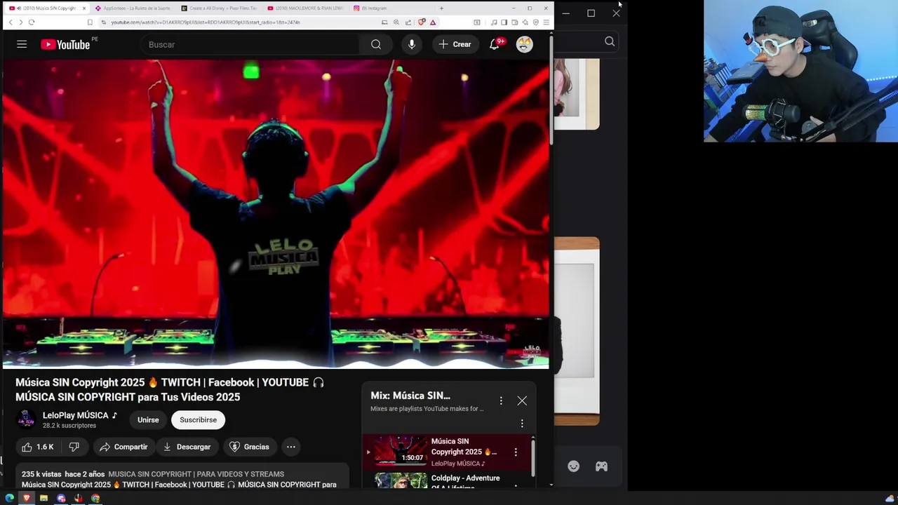Open the more actions ellipsis under video

[291, 447]
